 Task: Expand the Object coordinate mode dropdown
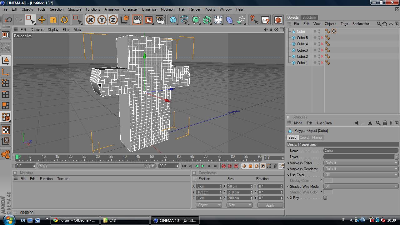[x=209, y=205]
